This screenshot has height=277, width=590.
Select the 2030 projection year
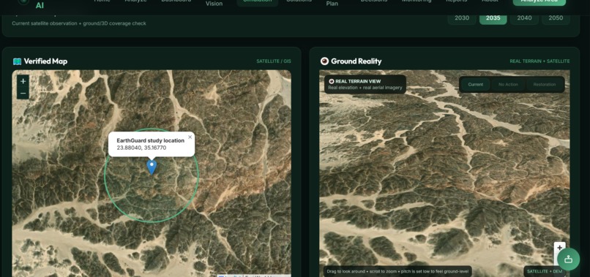[x=462, y=18]
